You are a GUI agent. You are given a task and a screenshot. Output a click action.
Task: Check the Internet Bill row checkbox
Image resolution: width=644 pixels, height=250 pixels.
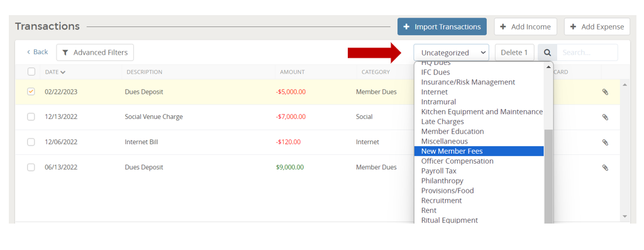click(x=31, y=142)
